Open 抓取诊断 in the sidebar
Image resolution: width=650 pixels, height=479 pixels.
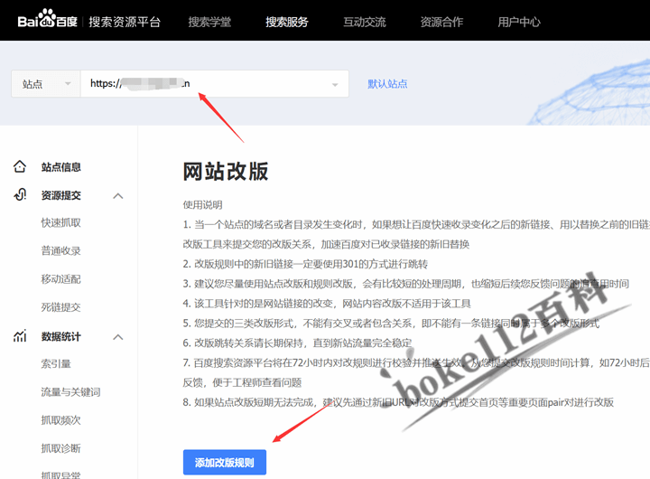coord(61,448)
